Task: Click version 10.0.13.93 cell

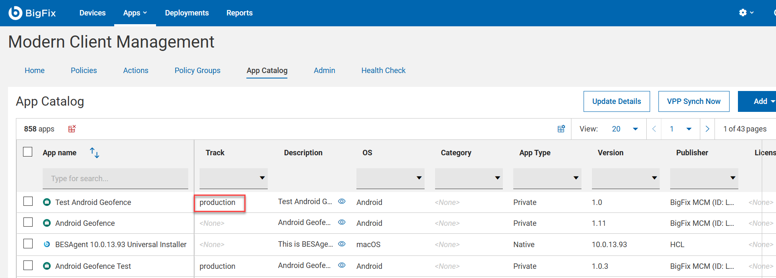Action: [610, 245]
